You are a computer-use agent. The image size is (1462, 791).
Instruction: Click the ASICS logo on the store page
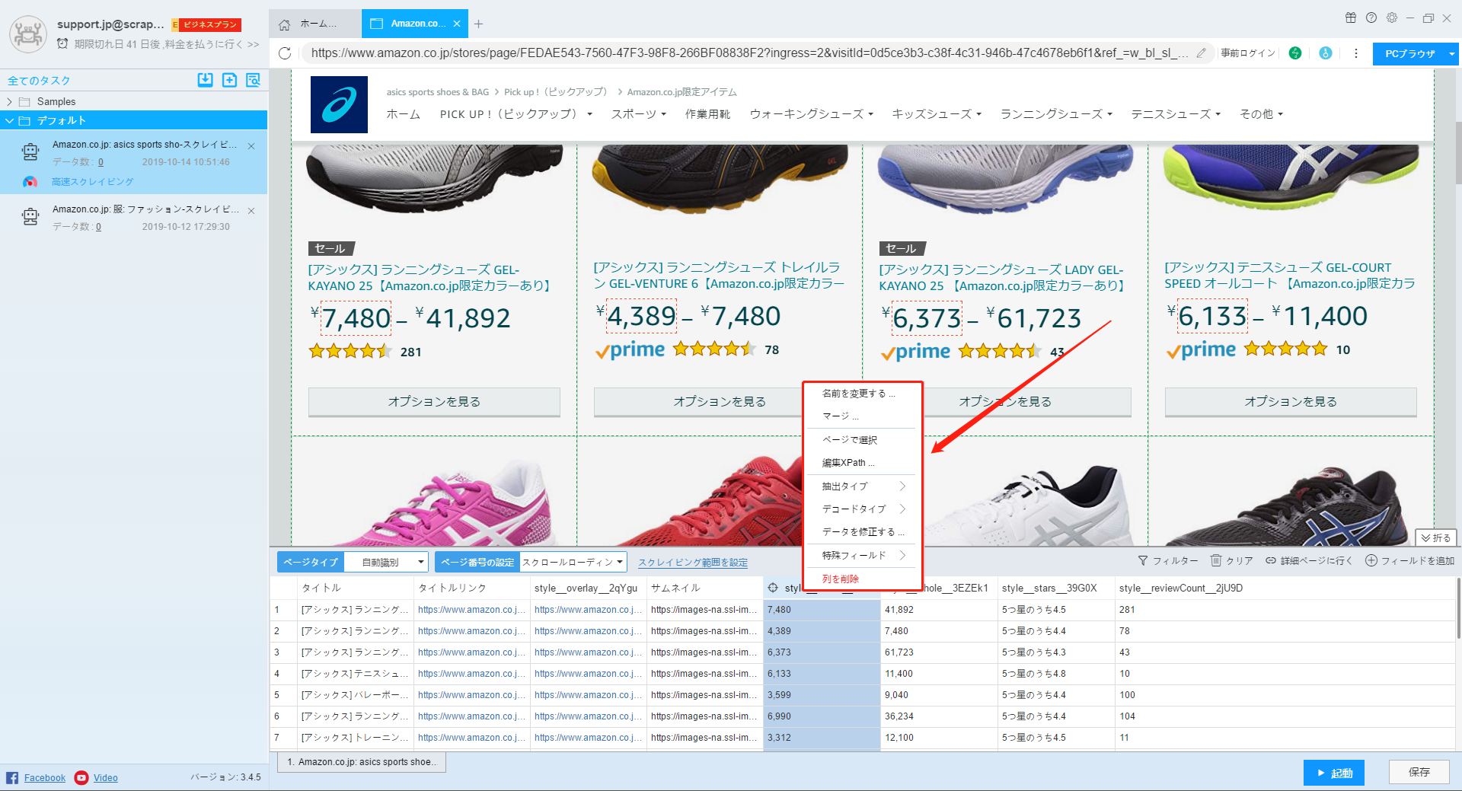[x=339, y=104]
